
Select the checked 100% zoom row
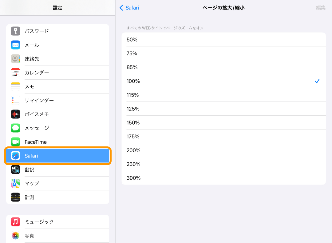[223, 81]
